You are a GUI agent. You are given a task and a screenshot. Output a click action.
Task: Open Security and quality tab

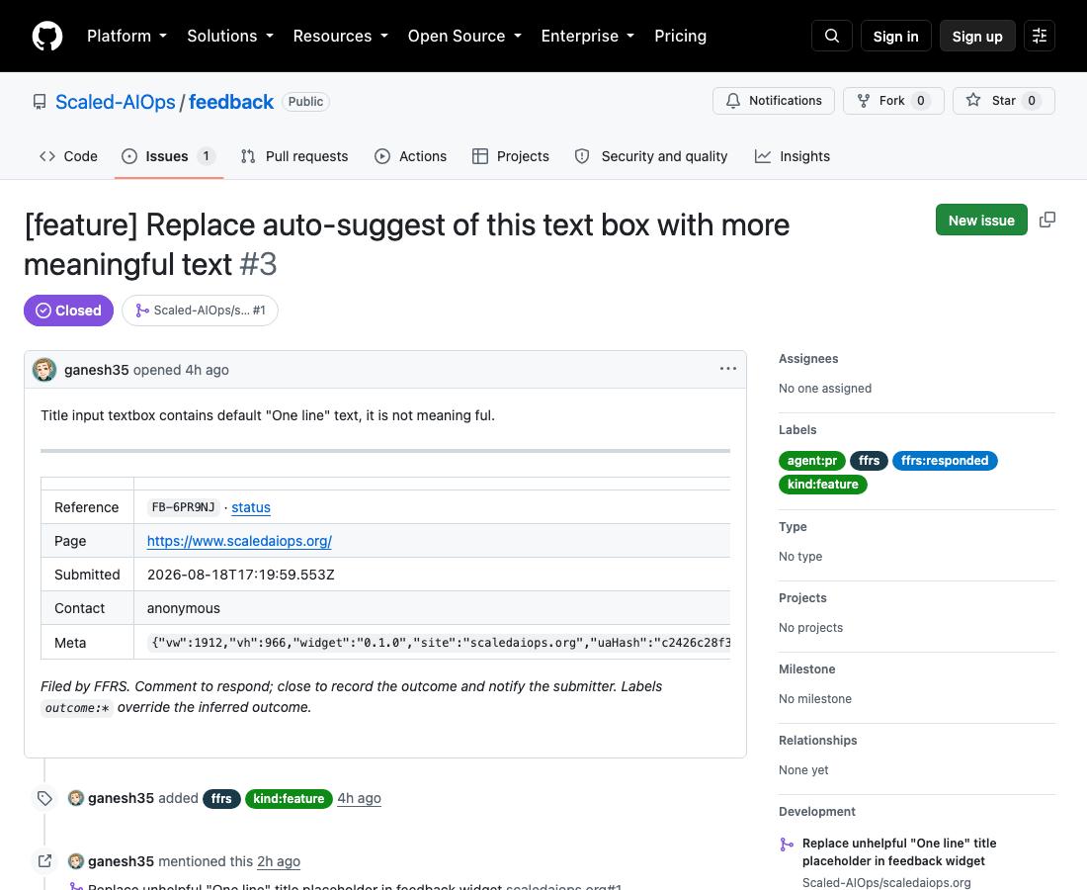tap(651, 156)
